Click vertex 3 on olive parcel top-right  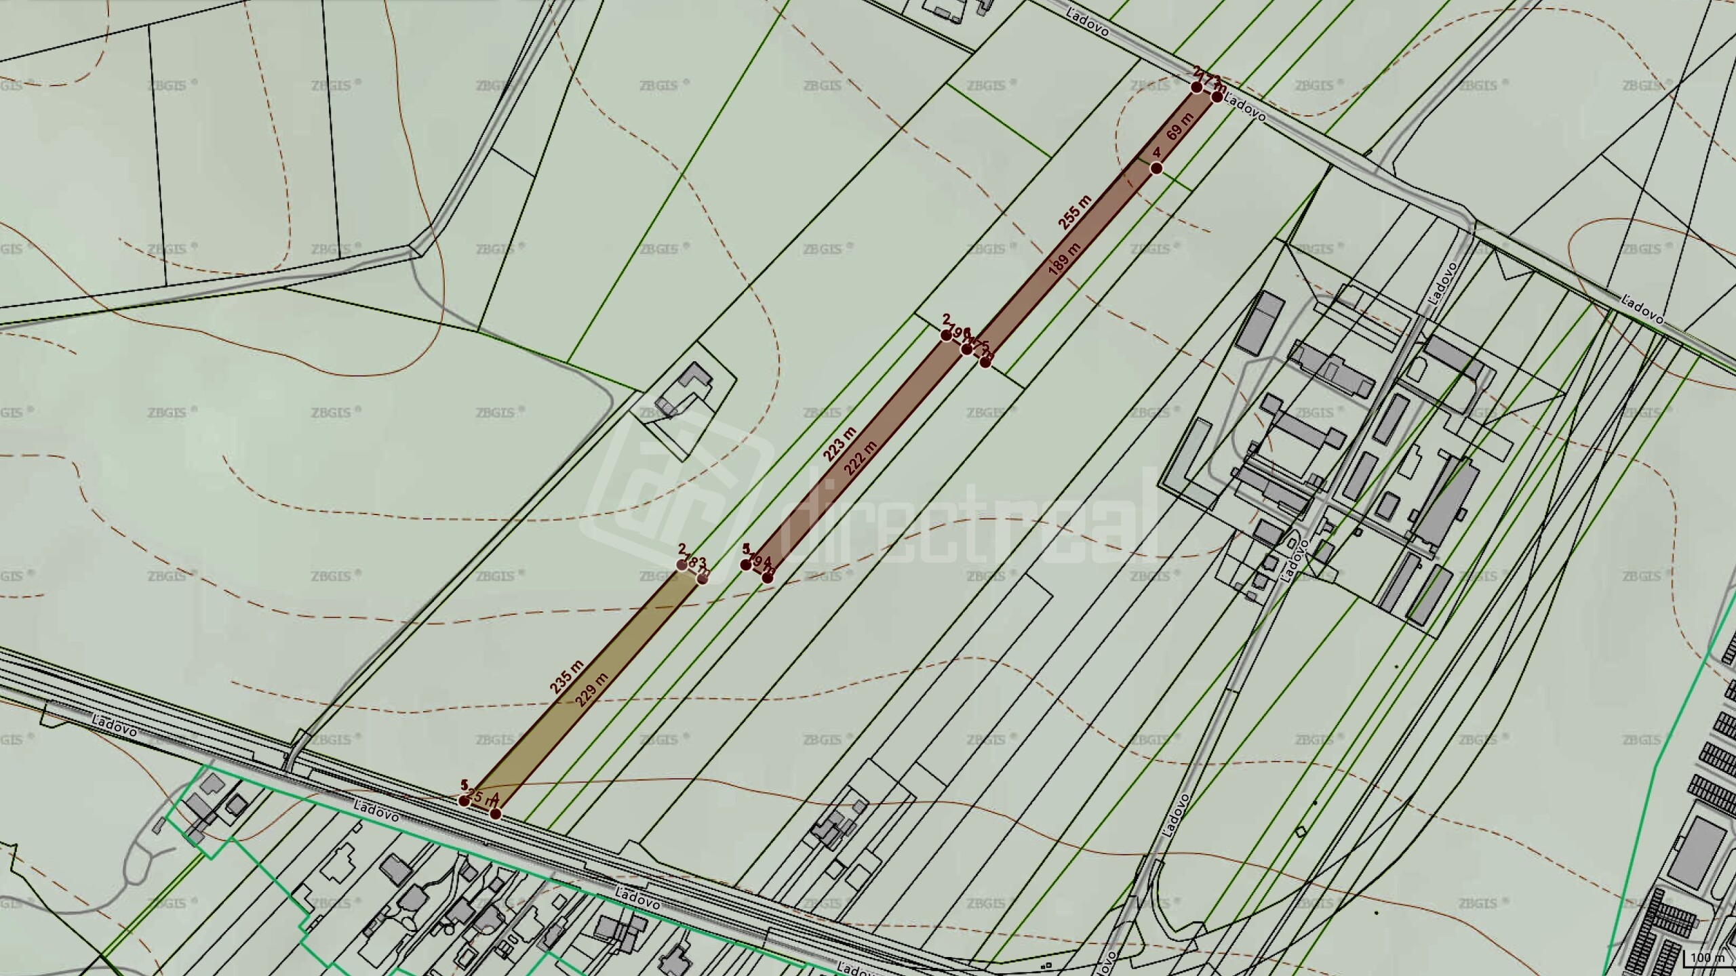[x=703, y=578]
